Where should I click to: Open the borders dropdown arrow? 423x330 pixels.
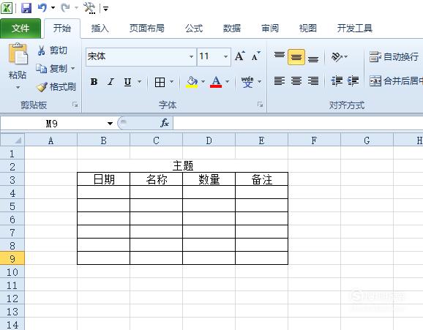pos(171,81)
